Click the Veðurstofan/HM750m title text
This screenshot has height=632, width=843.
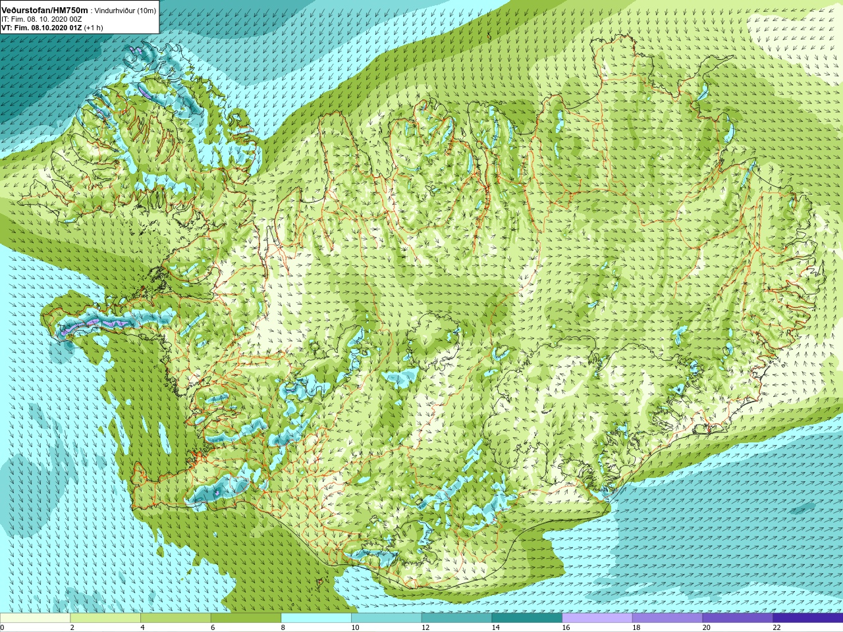(45, 10)
